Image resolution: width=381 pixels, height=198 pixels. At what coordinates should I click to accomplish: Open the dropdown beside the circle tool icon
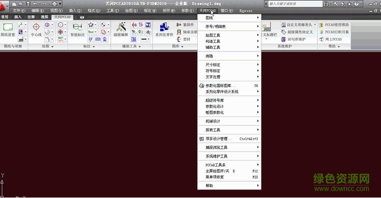(65, 25)
